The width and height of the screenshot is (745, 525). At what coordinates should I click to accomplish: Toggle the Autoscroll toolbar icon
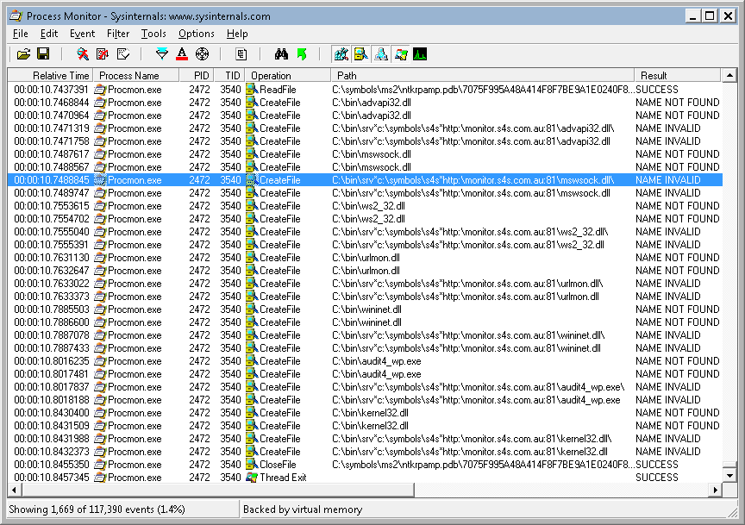[103, 54]
